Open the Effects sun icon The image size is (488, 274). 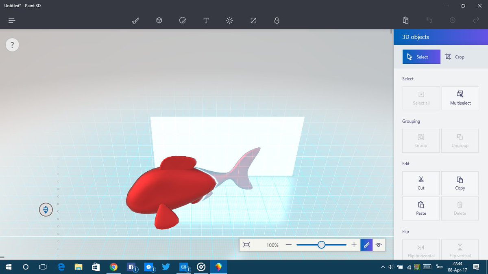(x=230, y=21)
